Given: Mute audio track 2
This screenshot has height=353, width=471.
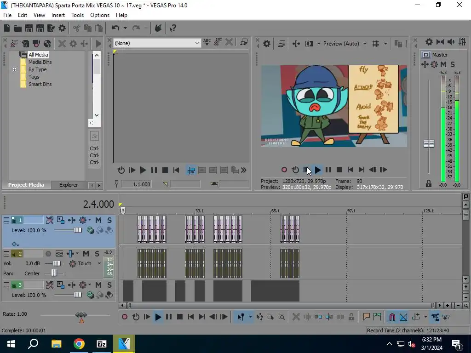Looking at the screenshot, I should pyautogui.click(x=86, y=254).
